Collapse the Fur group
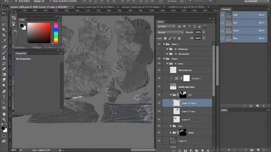The width and height of the screenshot is (271, 152). click(171, 95)
